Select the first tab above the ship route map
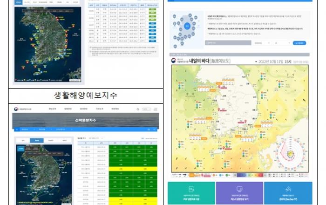Screen dimensions: 326x205 tap(23, 140)
